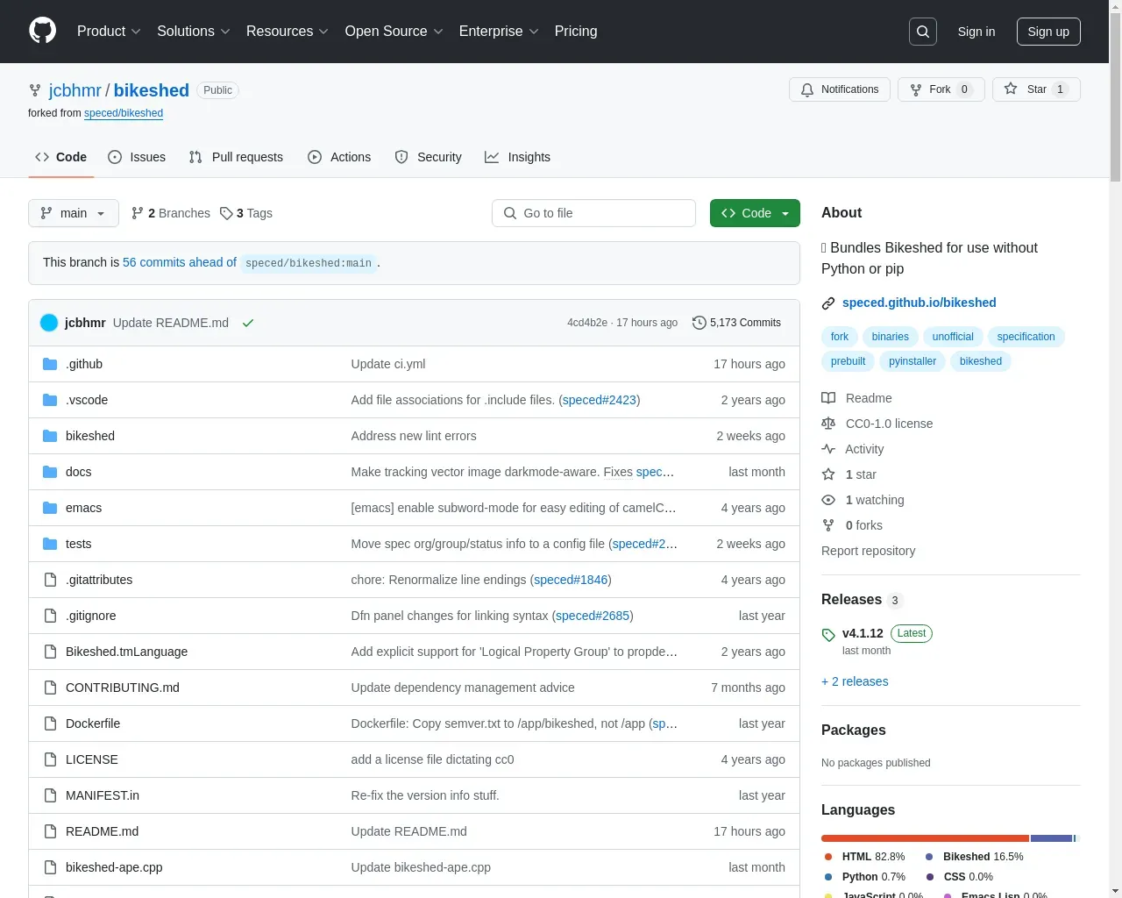Image resolution: width=1122 pixels, height=898 pixels.
Task: Open file CONTRIBUTING.md
Action: click(123, 688)
